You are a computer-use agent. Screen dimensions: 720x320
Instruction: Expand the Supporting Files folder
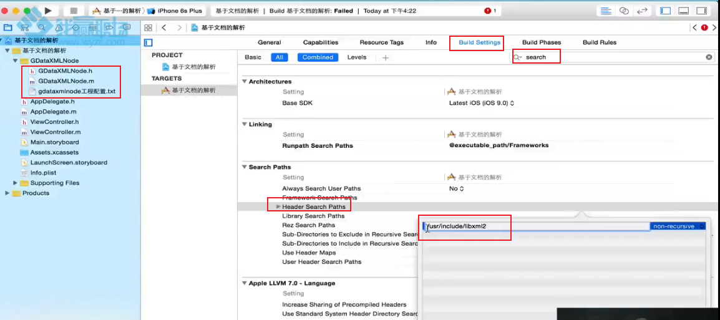pyautogui.click(x=15, y=183)
